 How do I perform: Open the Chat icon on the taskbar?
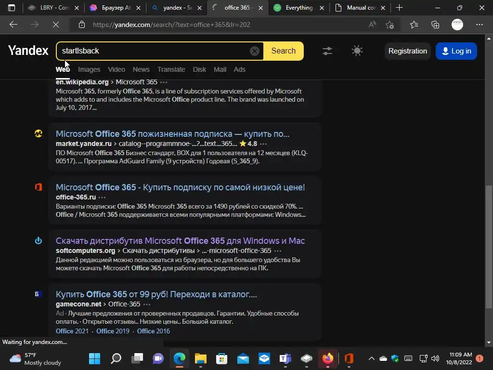pyautogui.click(x=158, y=358)
